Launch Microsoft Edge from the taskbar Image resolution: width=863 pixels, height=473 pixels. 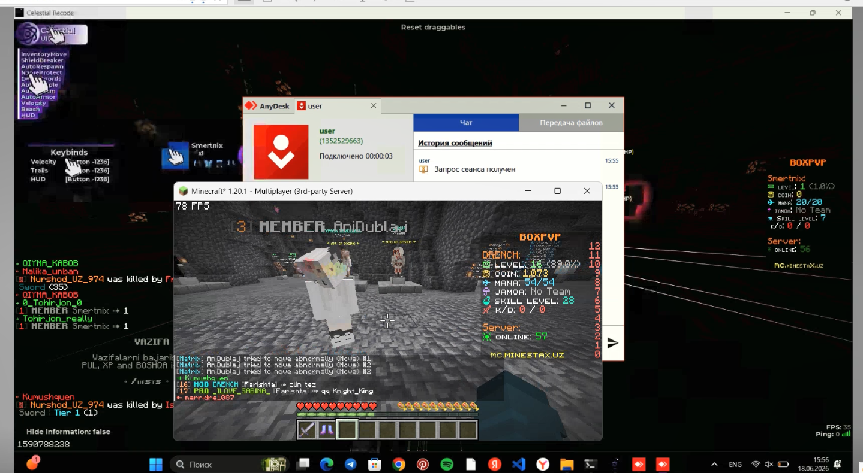click(327, 464)
